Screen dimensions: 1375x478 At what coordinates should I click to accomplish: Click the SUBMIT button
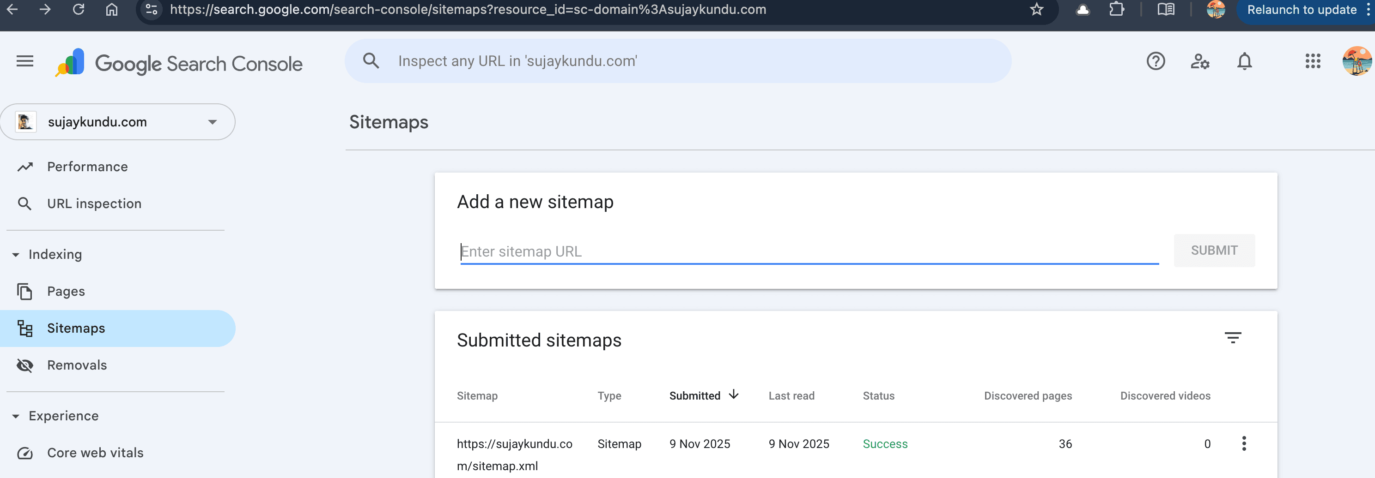point(1214,251)
